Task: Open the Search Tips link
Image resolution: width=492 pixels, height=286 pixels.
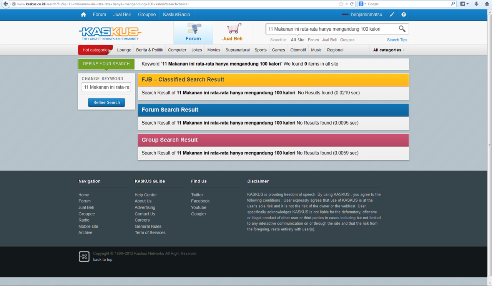Action: tap(397, 40)
